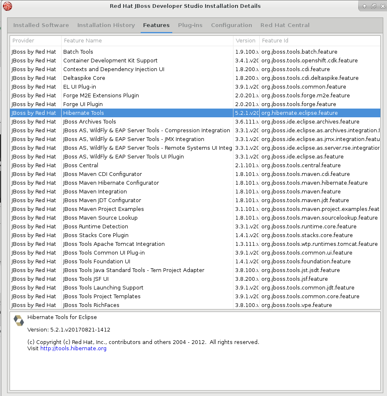
Task: Select JBoss Tools Launching Support row
Action: pyautogui.click(x=195, y=288)
